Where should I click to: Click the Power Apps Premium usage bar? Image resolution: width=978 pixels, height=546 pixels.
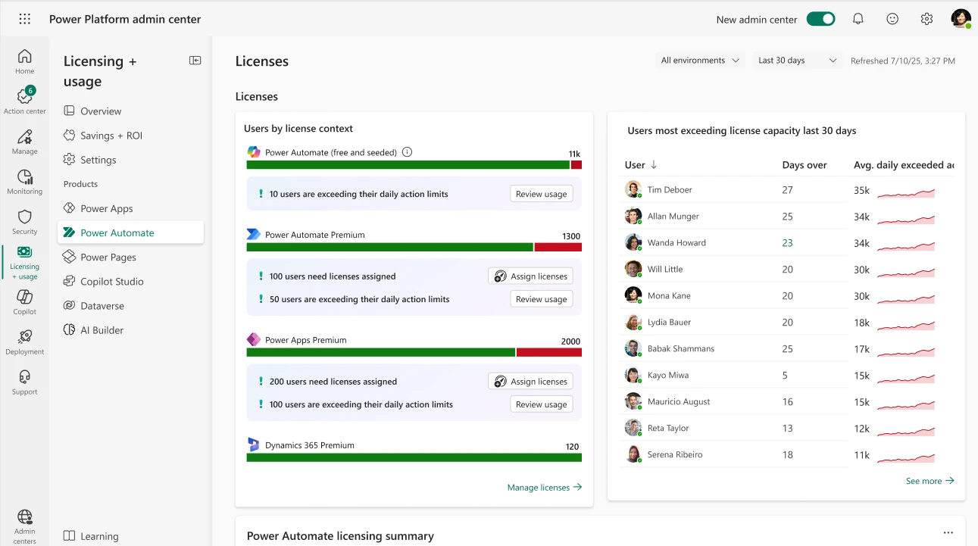tap(414, 352)
